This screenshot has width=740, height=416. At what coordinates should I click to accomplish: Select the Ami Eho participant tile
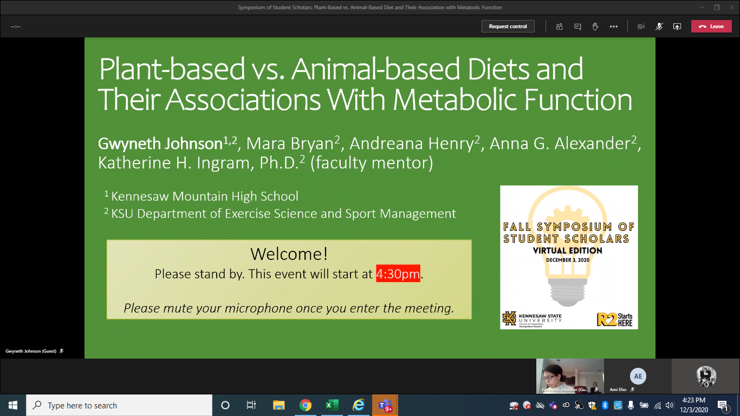coord(638,376)
